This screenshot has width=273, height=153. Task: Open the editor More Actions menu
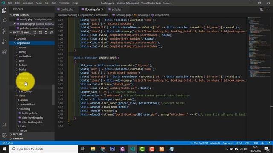[x=268, y=9]
